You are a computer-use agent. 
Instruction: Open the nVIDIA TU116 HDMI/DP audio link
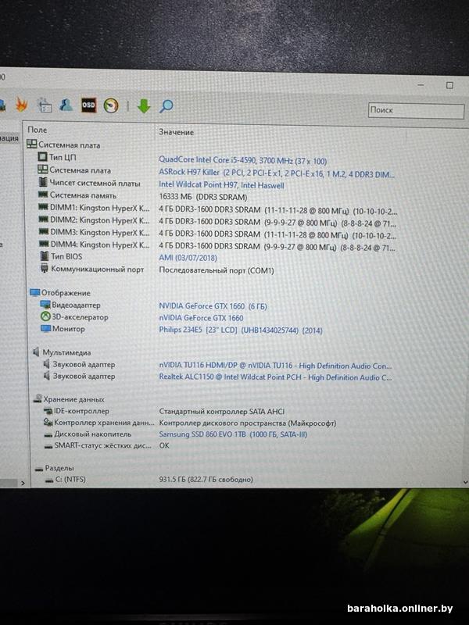pyautogui.click(x=275, y=366)
